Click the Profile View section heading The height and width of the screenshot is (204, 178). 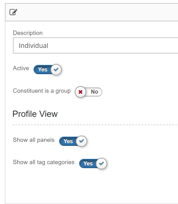pyautogui.click(x=35, y=114)
